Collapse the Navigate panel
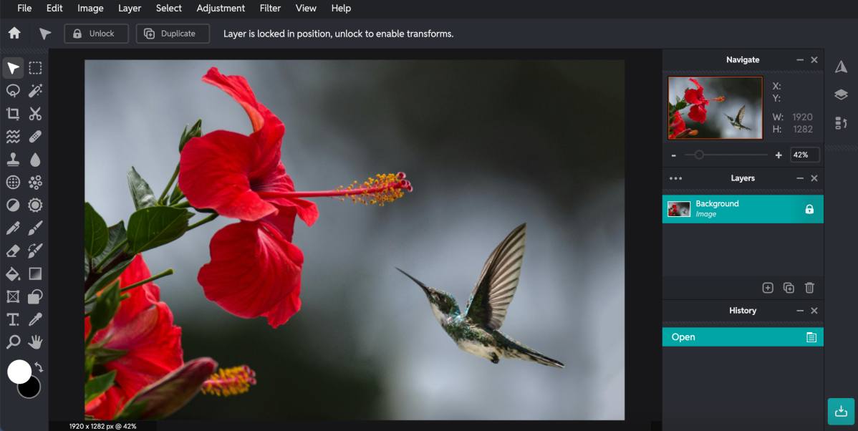 [x=800, y=59]
